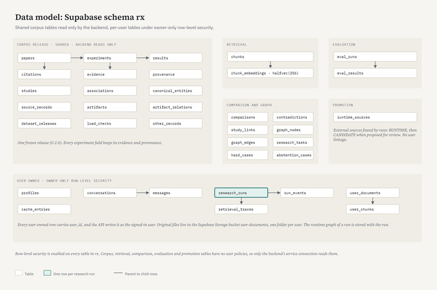The height and width of the screenshot is (290, 437).
Task: Click the contradictions table
Action: click(293, 117)
